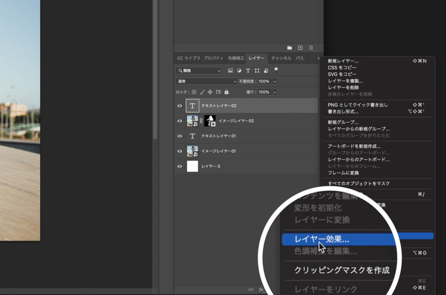Select layer name イメージレイヤー02
Screen dimensions: 446x295
tap(236, 121)
